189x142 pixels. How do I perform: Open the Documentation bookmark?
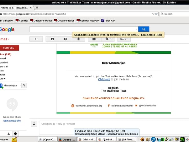[x=64, y=20]
